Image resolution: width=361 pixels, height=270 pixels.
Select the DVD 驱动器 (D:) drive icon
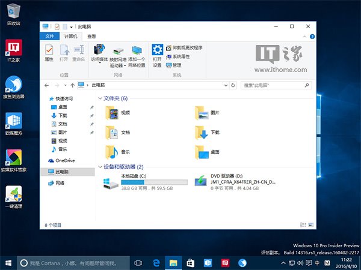202,182
